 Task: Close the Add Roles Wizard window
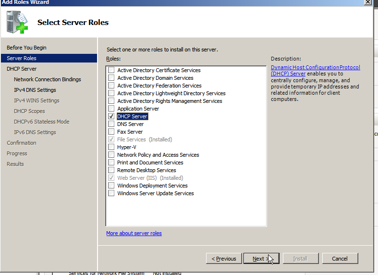pyautogui.click(x=367, y=2)
